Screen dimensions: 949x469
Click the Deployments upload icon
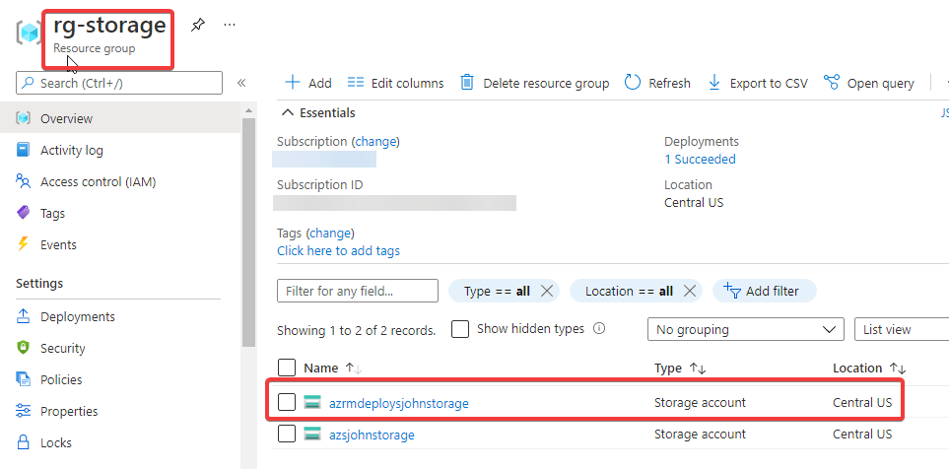tap(23, 316)
